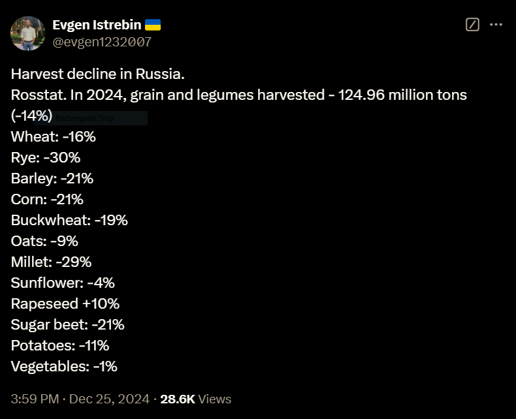
Task: Open the Grok explain-post icon
Action: tap(472, 25)
